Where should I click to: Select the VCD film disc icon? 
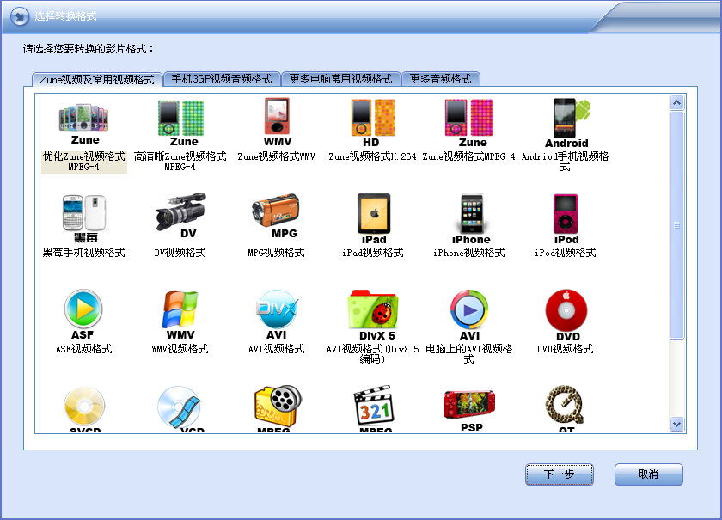(x=180, y=409)
